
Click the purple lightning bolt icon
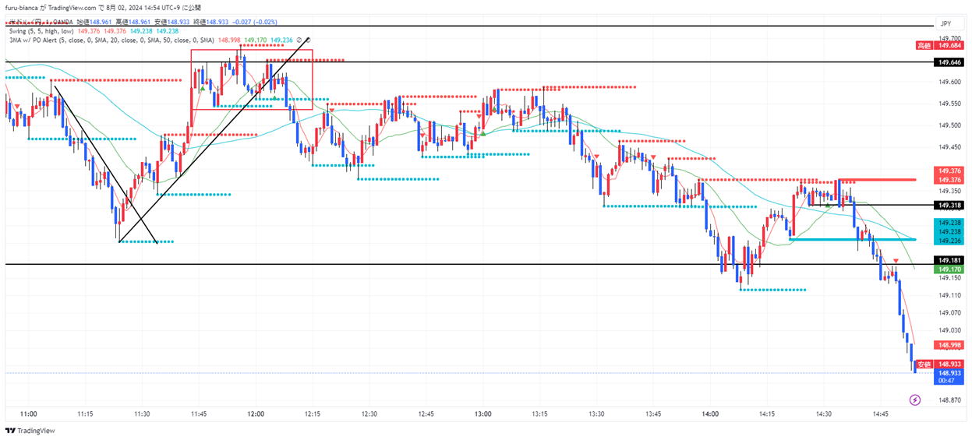(x=915, y=400)
